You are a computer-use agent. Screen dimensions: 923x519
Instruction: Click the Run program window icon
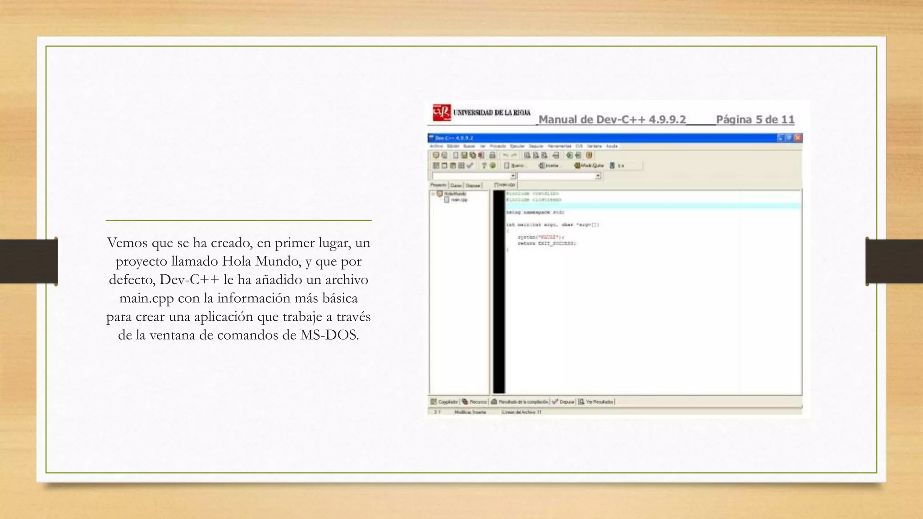[444, 165]
